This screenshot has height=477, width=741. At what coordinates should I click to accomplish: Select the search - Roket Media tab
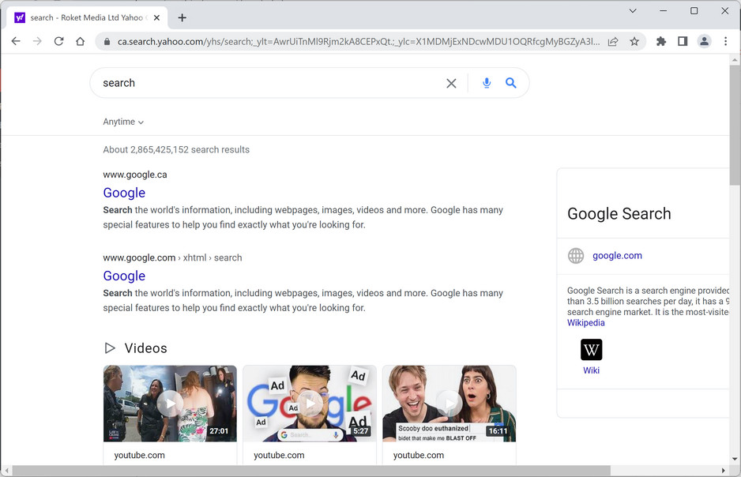(87, 18)
